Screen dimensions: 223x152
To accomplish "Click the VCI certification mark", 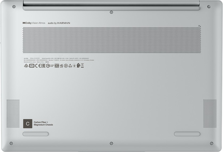I will coord(32,66).
